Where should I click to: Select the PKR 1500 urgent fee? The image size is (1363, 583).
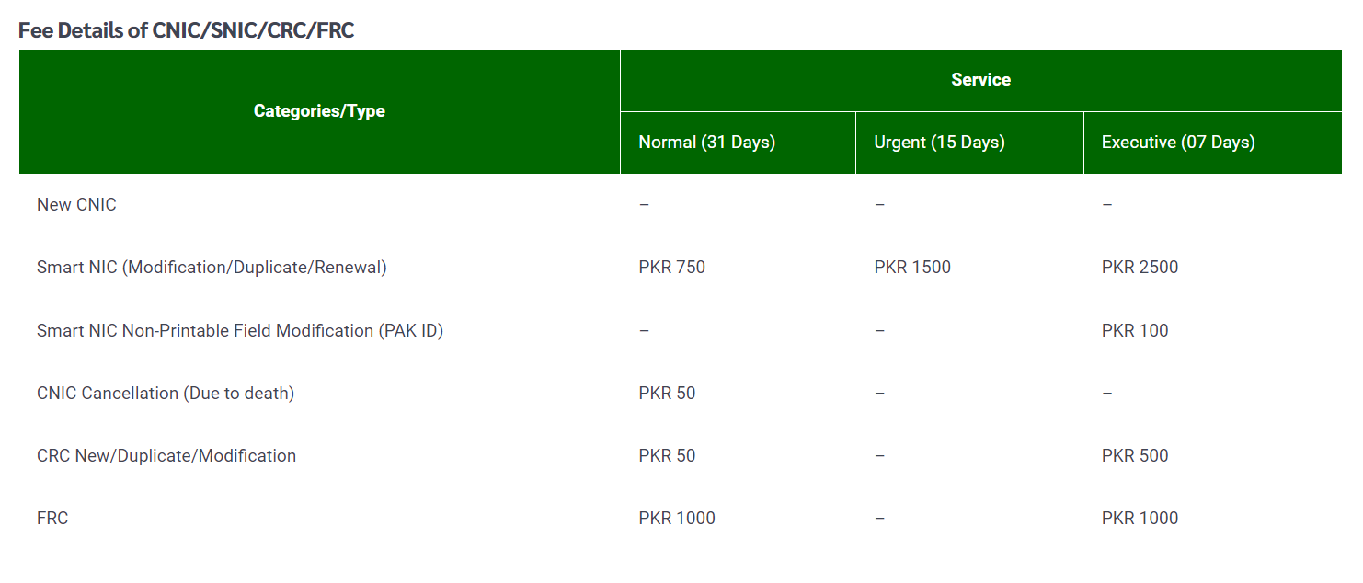pyautogui.click(x=912, y=268)
